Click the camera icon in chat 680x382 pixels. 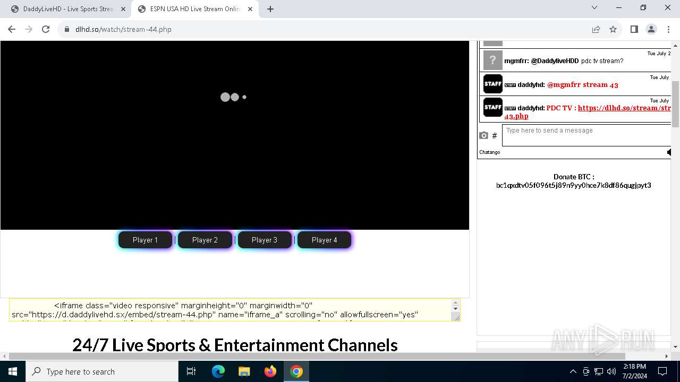click(483, 136)
